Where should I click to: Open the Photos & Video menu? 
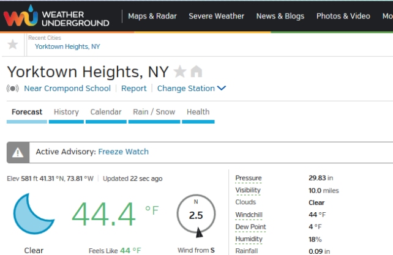coord(343,17)
